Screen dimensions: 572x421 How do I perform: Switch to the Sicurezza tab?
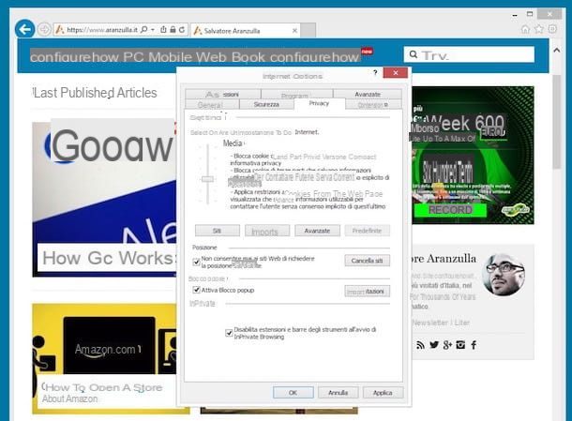pos(266,105)
